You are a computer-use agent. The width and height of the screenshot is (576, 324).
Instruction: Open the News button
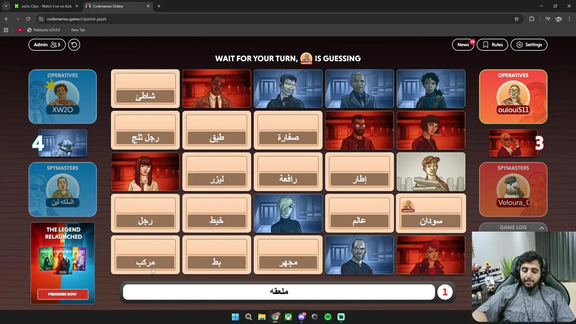pos(463,45)
